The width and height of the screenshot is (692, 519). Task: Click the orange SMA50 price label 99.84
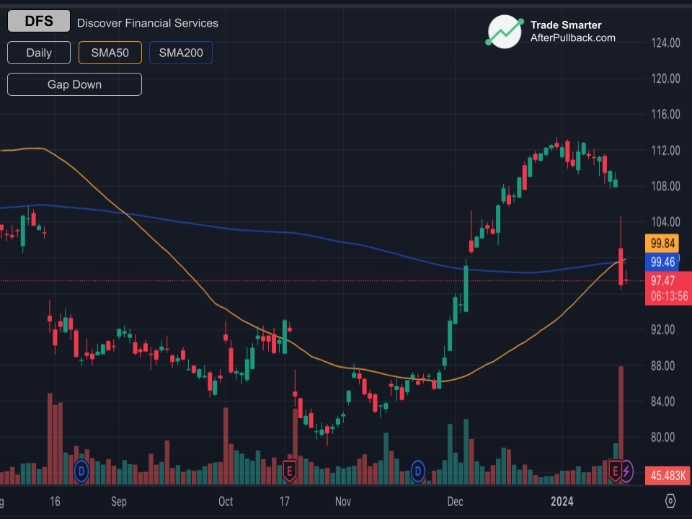point(662,243)
